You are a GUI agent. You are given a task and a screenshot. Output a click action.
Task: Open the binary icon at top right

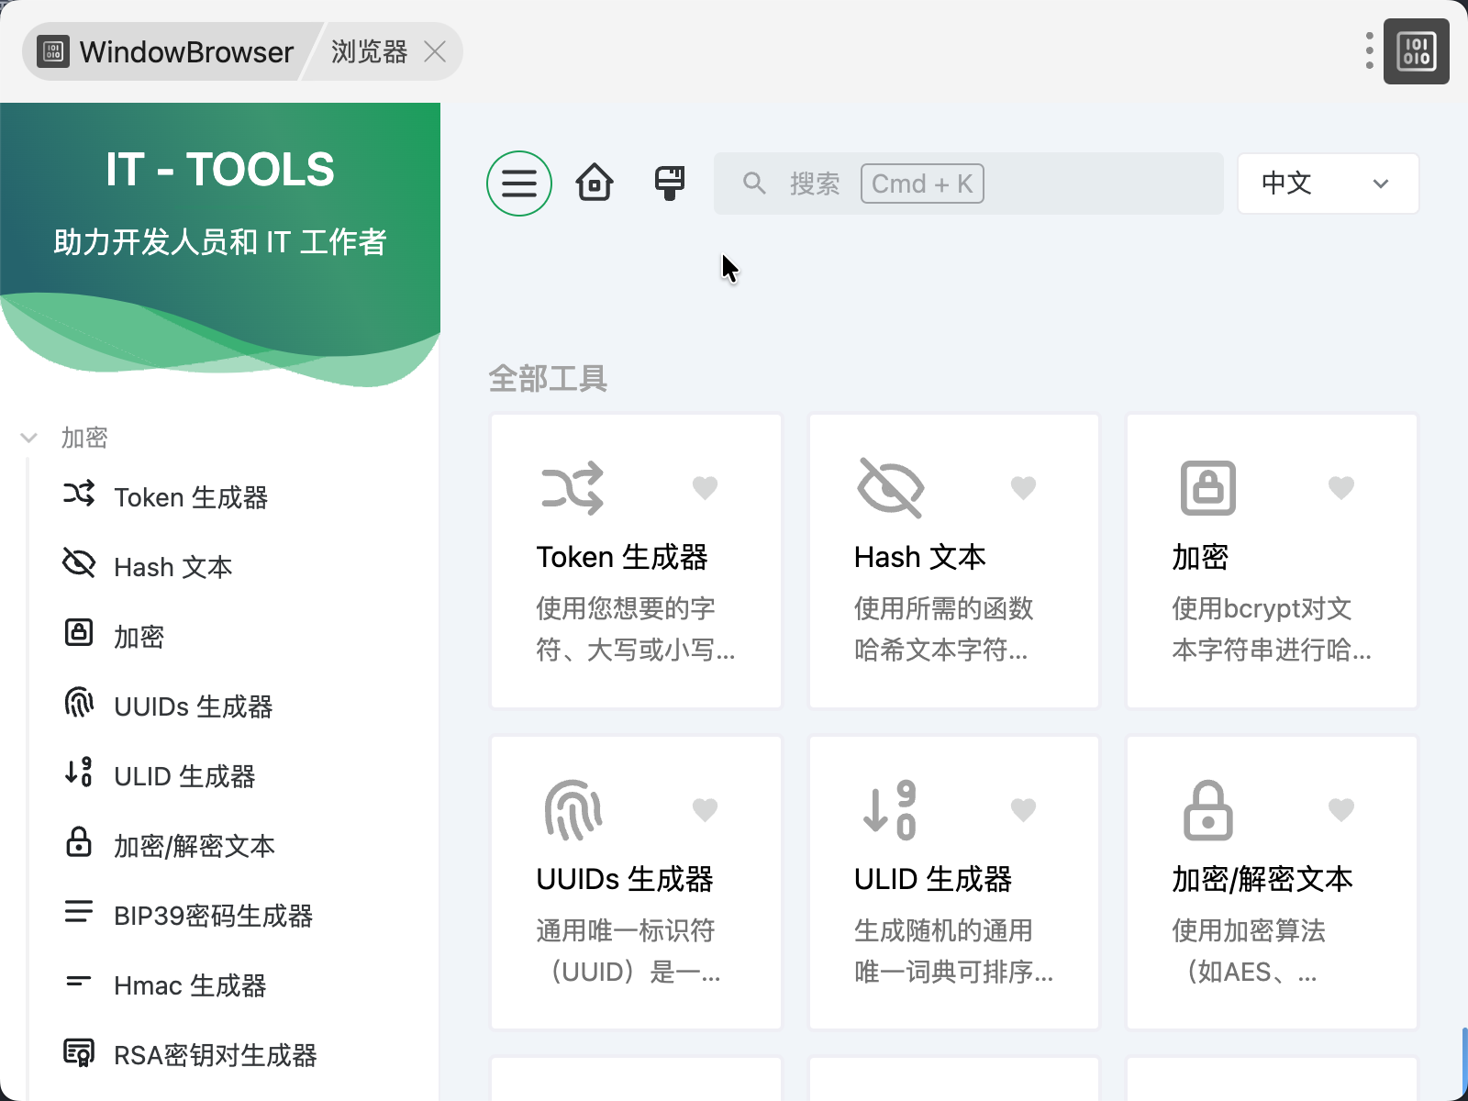(1416, 51)
